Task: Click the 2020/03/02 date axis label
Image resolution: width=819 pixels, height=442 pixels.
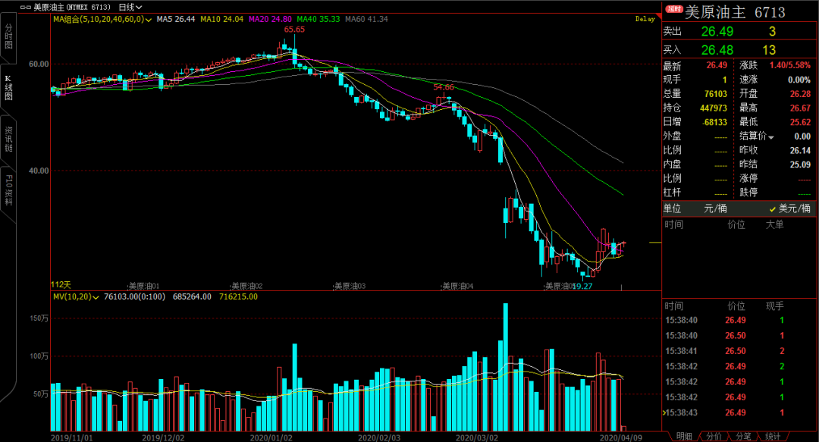Action: (477, 437)
